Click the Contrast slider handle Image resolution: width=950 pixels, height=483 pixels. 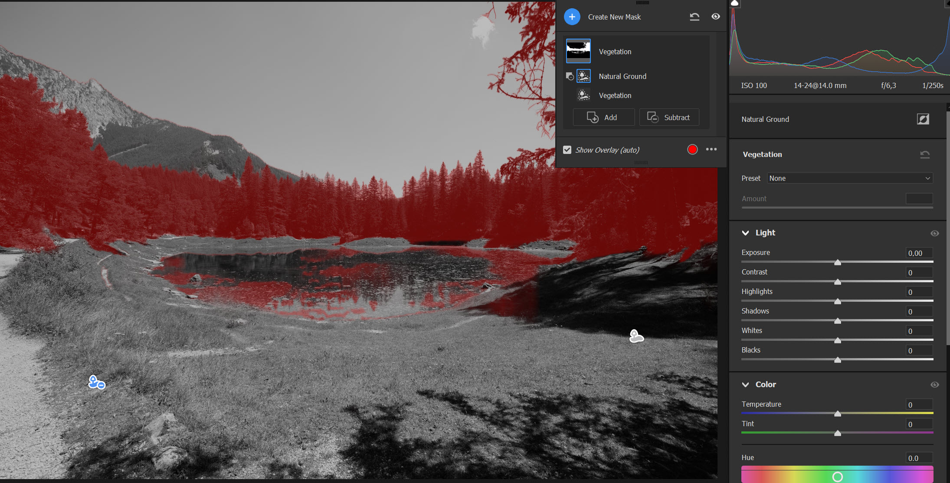click(x=837, y=281)
